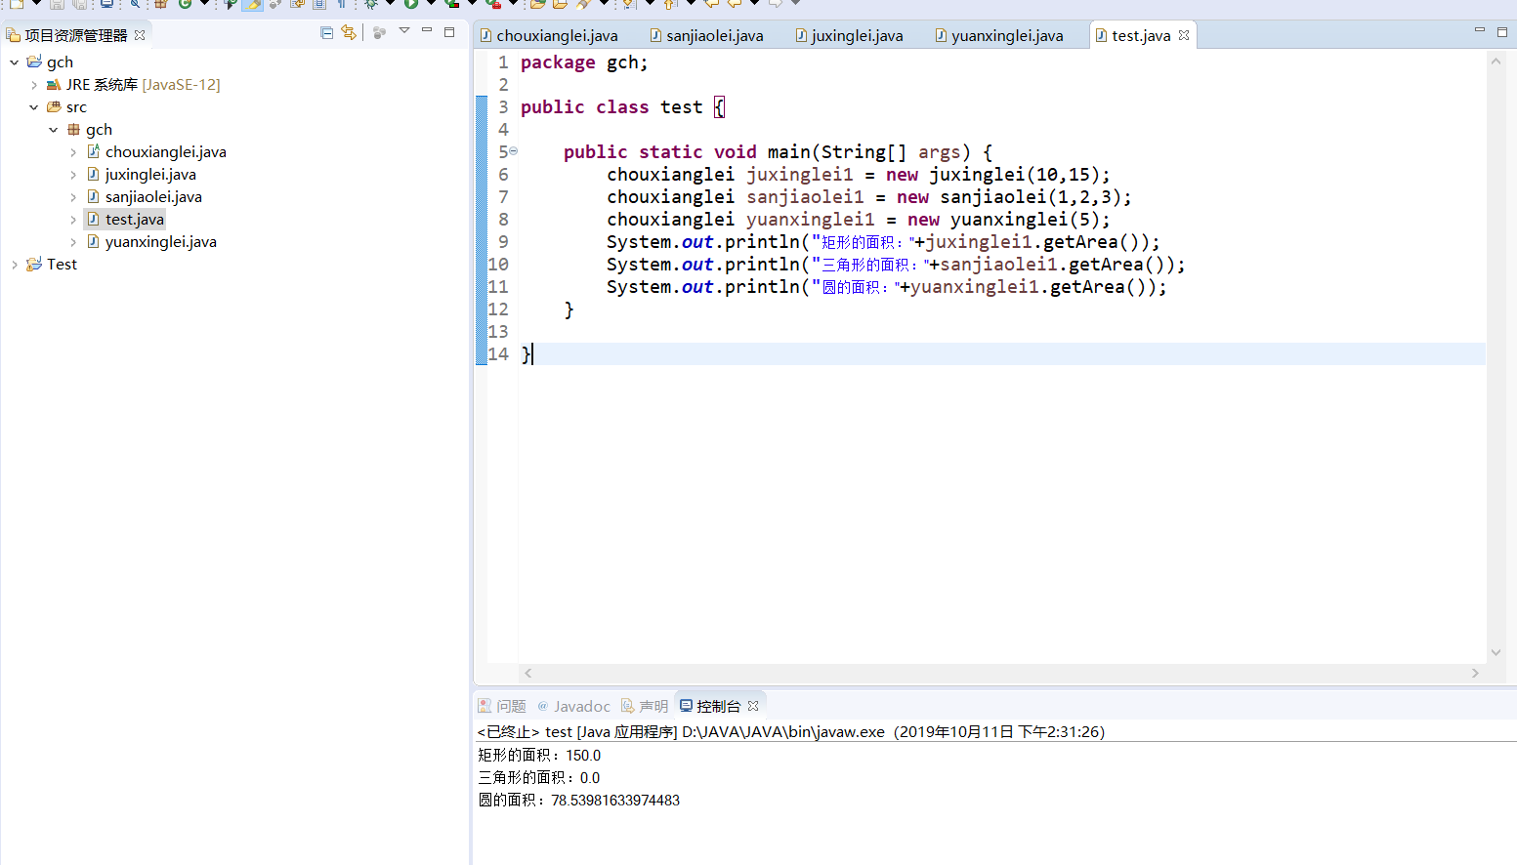1517x865 pixels.
Task: Expand chouxianglei.java in the tree
Action: [x=73, y=152]
